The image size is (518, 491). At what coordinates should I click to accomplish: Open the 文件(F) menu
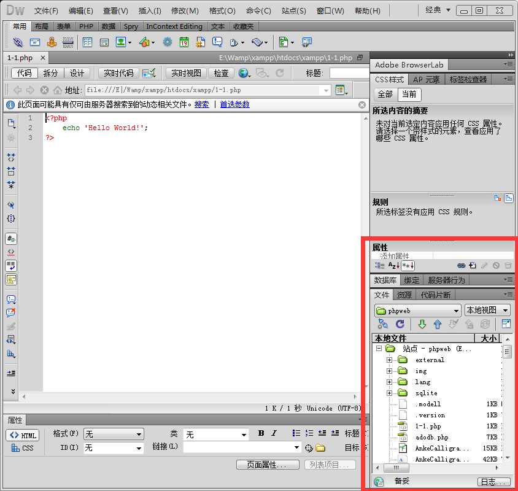click(46, 11)
